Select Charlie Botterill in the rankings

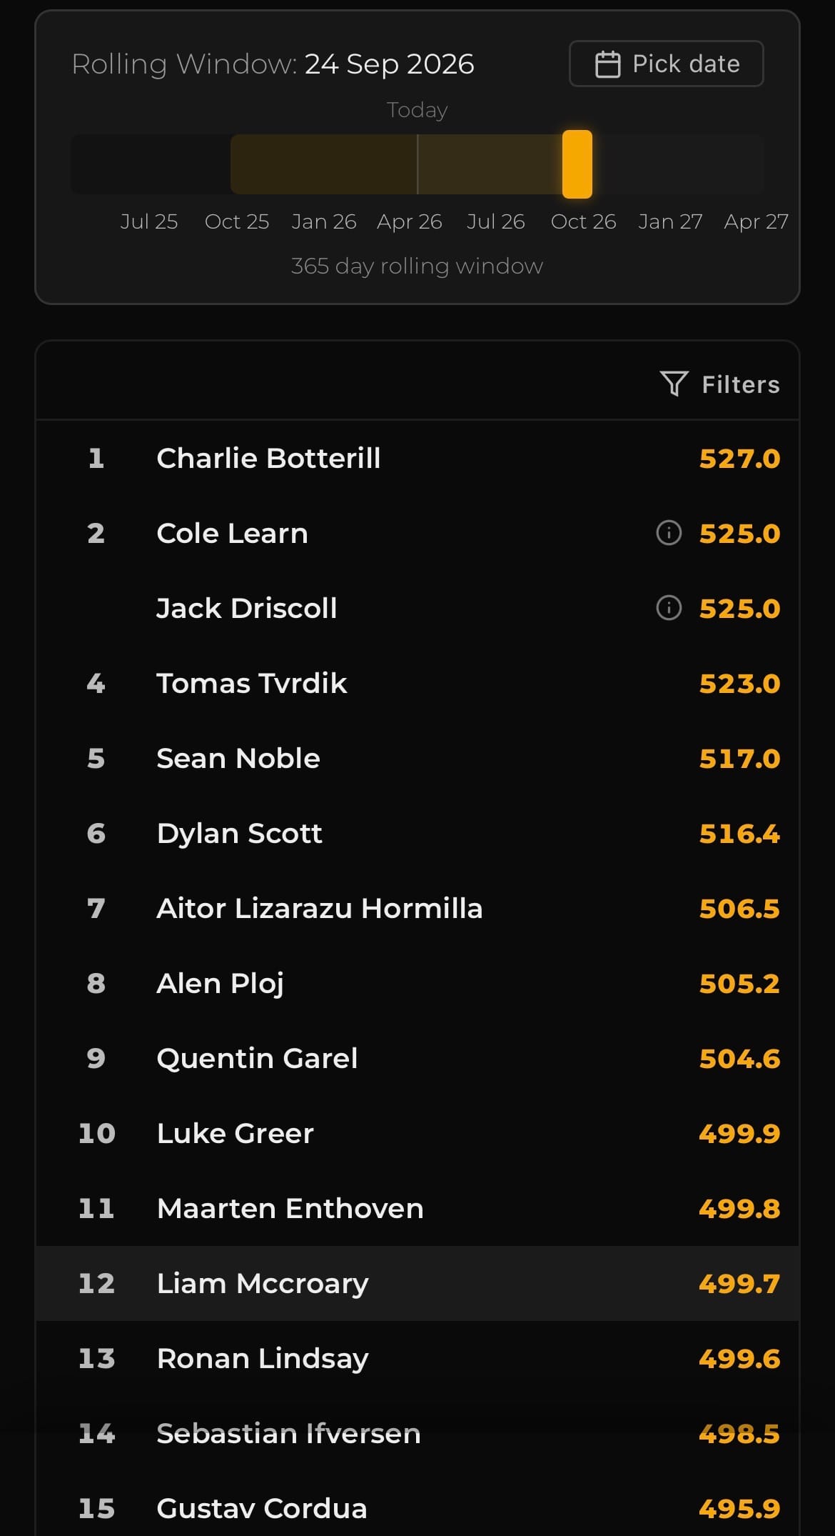pyautogui.click(x=268, y=458)
